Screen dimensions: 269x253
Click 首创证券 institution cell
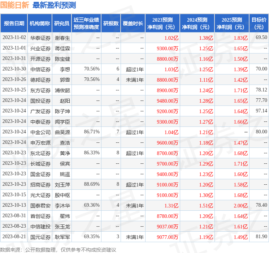tap(40, 216)
